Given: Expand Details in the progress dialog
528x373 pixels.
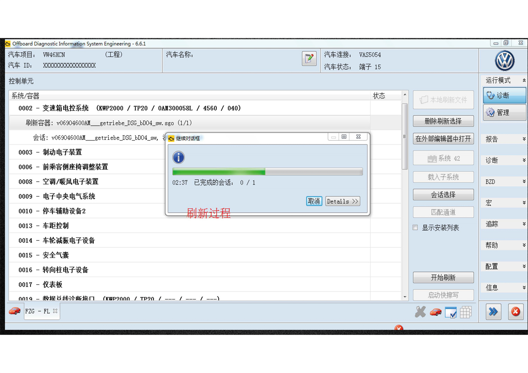Looking at the screenshot, I should pos(342,201).
